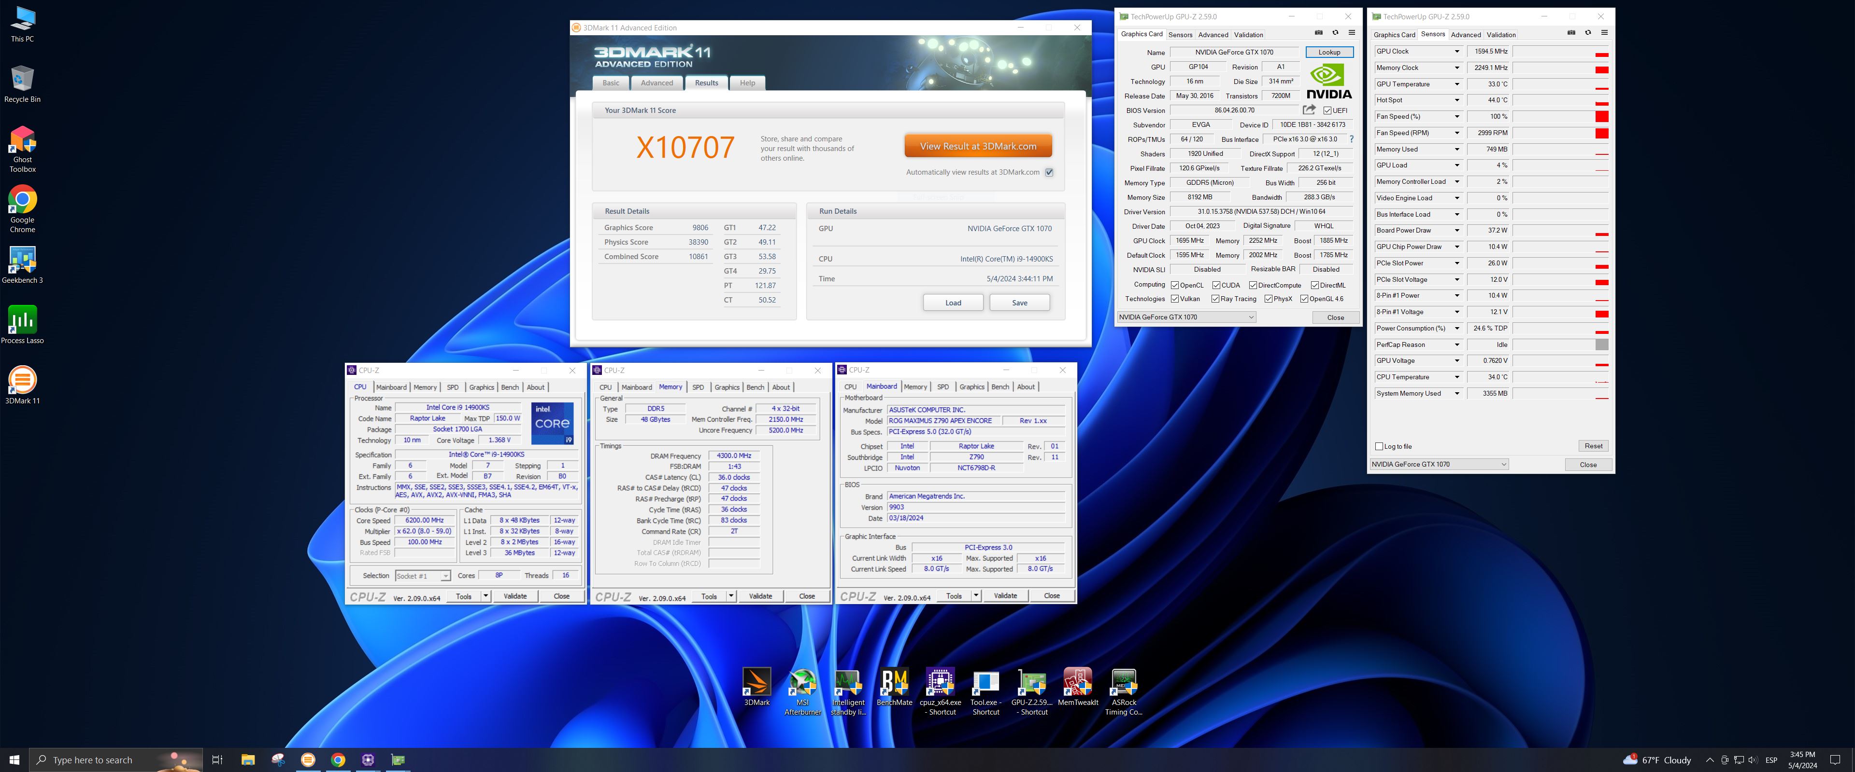
Task: Open cpuz_x64.exe shortcut icon
Action: pyautogui.click(x=941, y=691)
